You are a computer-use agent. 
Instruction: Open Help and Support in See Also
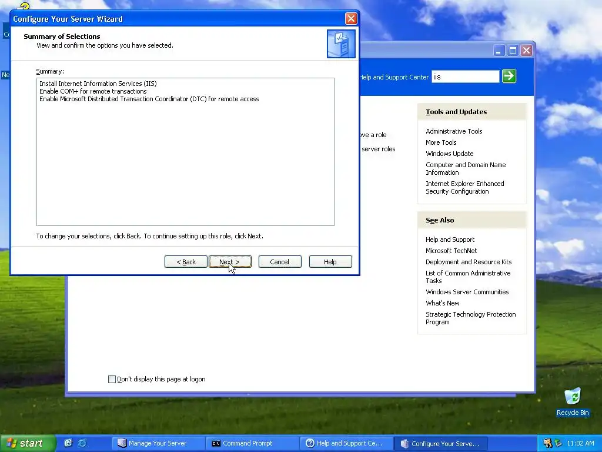pos(450,240)
